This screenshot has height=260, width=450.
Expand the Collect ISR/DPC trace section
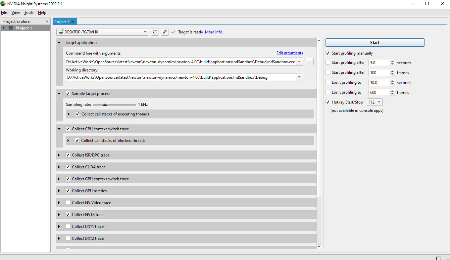[x=59, y=155]
